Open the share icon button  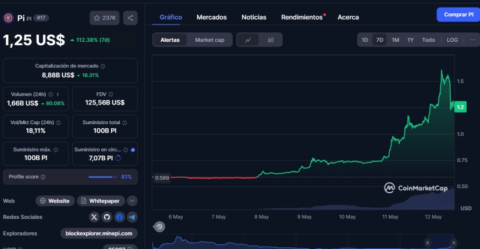coord(130,18)
